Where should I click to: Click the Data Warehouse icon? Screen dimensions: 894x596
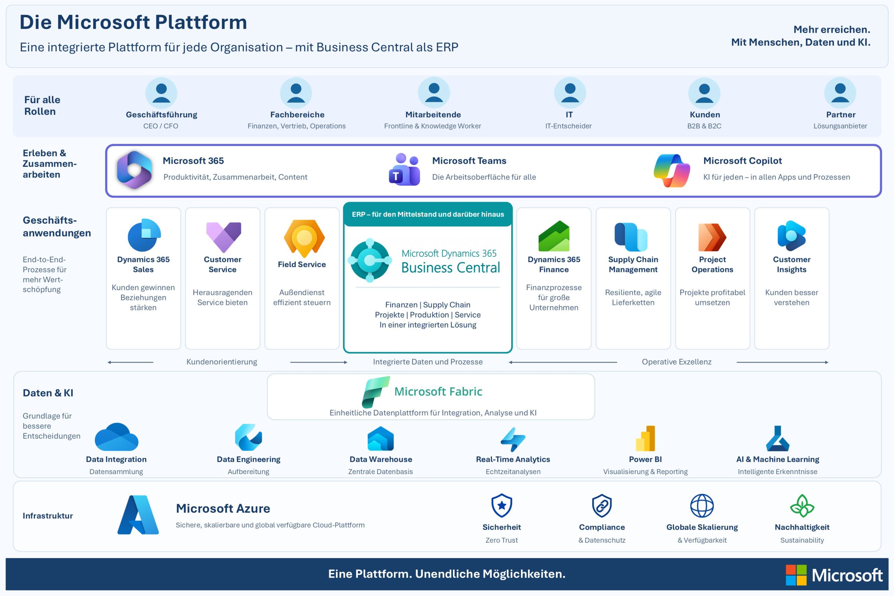381,438
